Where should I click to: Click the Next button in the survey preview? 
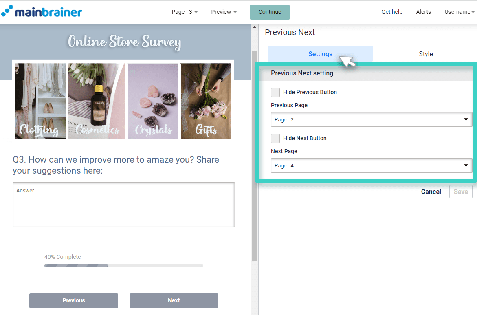[x=174, y=300]
